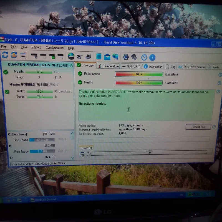
Task: Open the Disk menu
Action: tap(13, 47)
